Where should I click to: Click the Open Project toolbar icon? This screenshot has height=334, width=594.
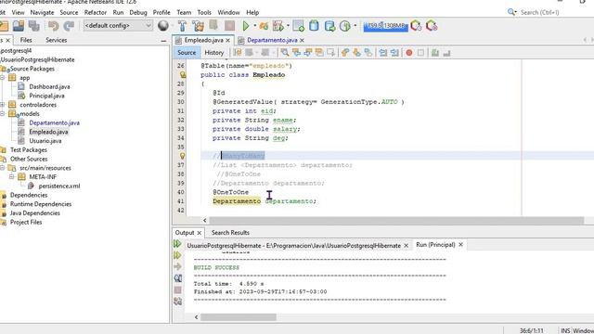click(x=19, y=26)
